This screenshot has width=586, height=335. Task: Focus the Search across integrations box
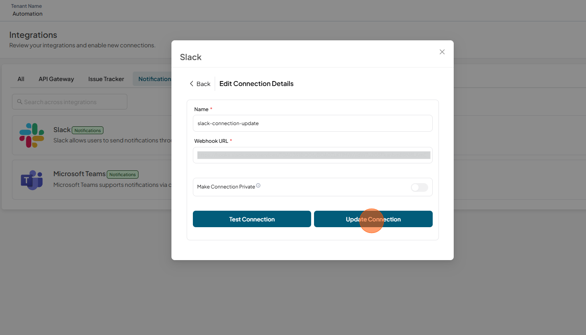(70, 102)
